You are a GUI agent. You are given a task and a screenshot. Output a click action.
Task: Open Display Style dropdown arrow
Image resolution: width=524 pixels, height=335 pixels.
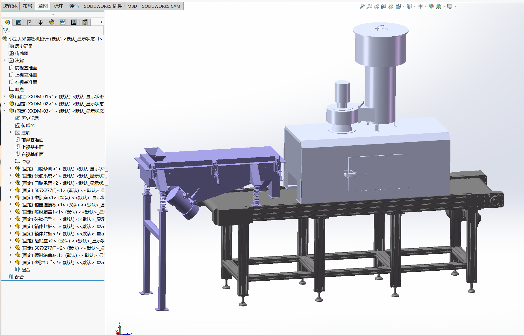point(415,6)
